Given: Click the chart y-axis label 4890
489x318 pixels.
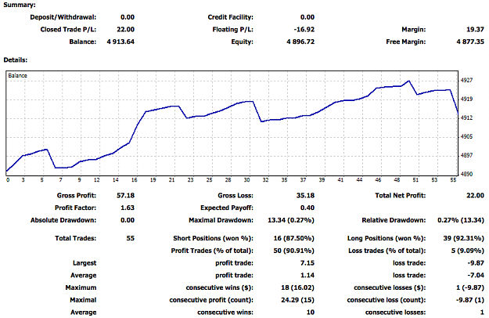Looking at the screenshot, I should point(466,174).
